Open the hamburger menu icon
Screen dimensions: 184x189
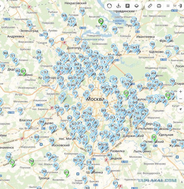[168, 6]
